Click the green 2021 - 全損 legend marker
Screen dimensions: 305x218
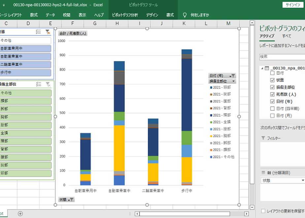[x=211, y=122]
